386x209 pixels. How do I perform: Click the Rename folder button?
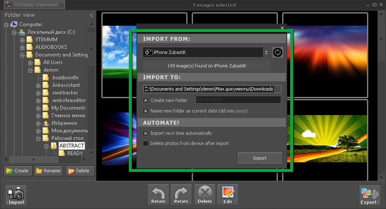(x=49, y=171)
